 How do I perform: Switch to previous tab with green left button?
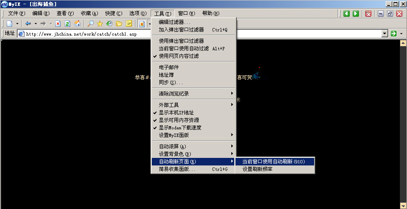(x=346, y=13)
